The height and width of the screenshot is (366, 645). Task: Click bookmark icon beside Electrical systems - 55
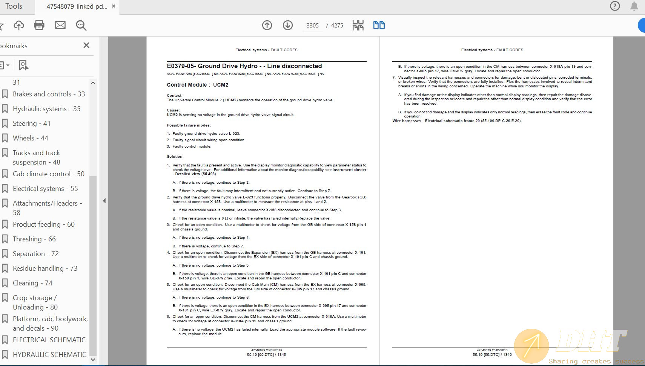pyautogui.click(x=5, y=189)
